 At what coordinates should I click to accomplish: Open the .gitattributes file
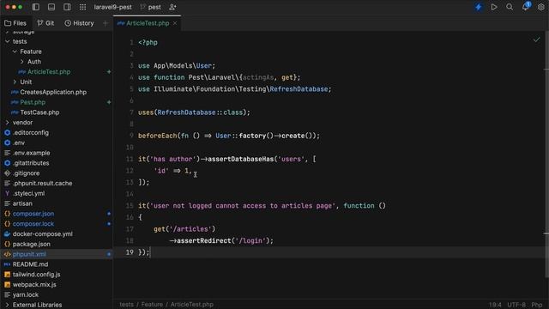pos(31,163)
